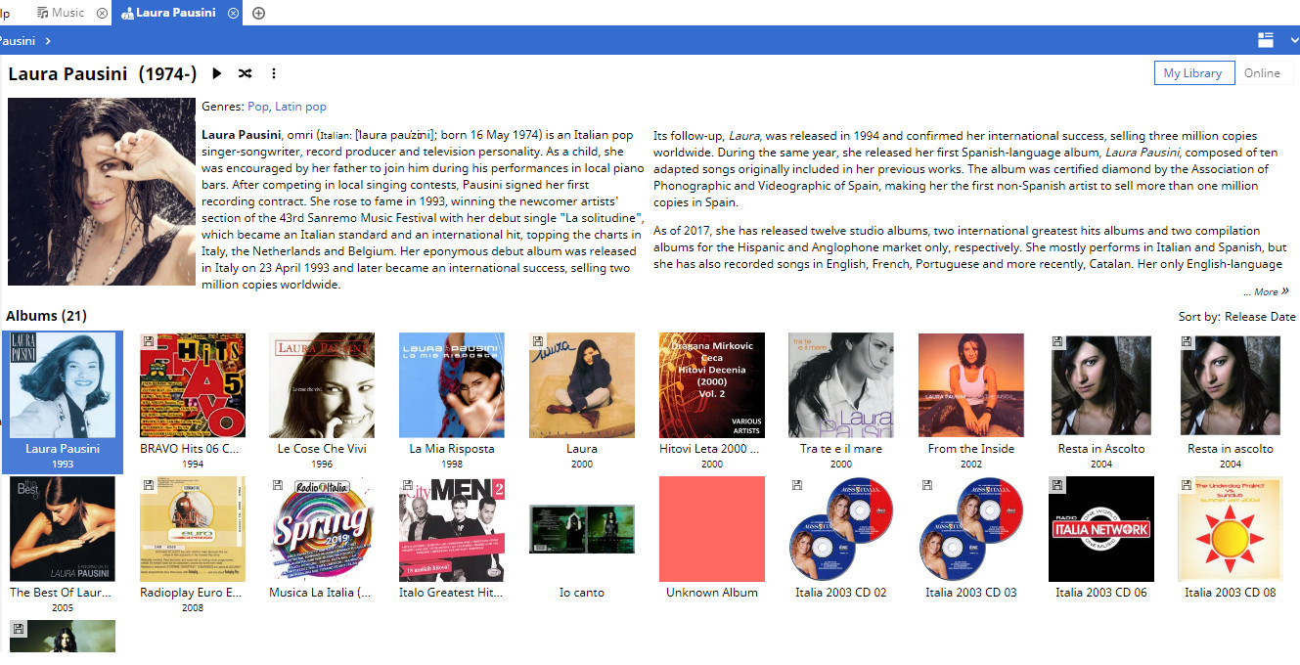
Task: Switch to My Library view
Action: [x=1192, y=72]
